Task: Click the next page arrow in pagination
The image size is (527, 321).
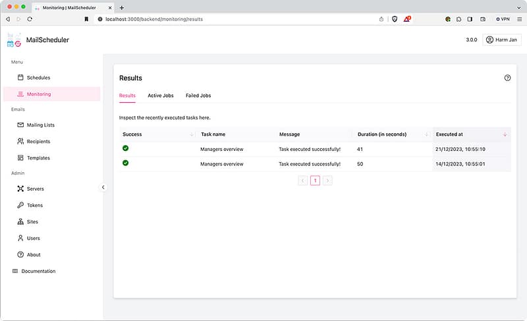Action: click(x=327, y=180)
